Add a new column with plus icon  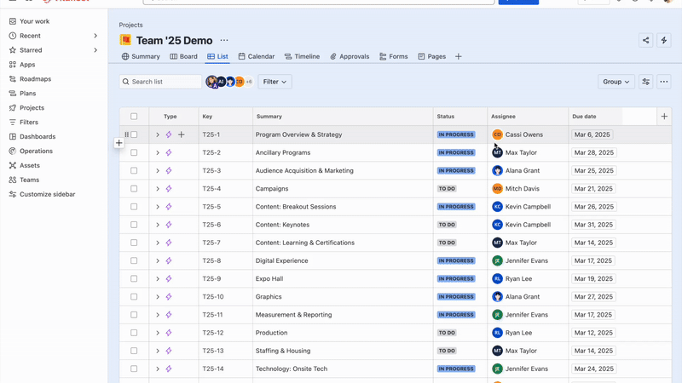[x=664, y=117]
